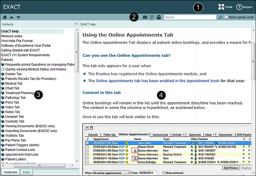Open Release notes topic
The height and width of the screenshot is (176, 256).
12,36
